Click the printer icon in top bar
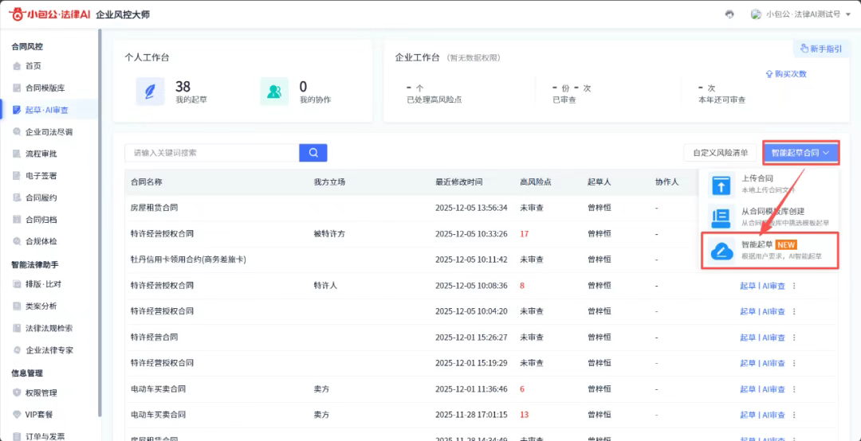Viewport: 861px width, 441px height. point(729,14)
